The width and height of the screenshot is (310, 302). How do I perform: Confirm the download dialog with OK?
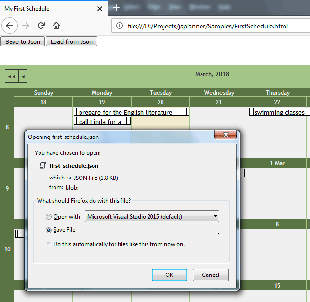tap(169, 275)
